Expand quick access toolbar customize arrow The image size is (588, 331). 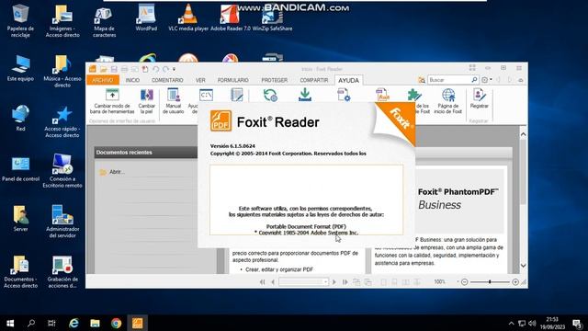coord(174,70)
